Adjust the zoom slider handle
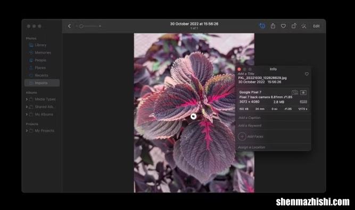Screen dimensions: 355x210 [81, 26]
